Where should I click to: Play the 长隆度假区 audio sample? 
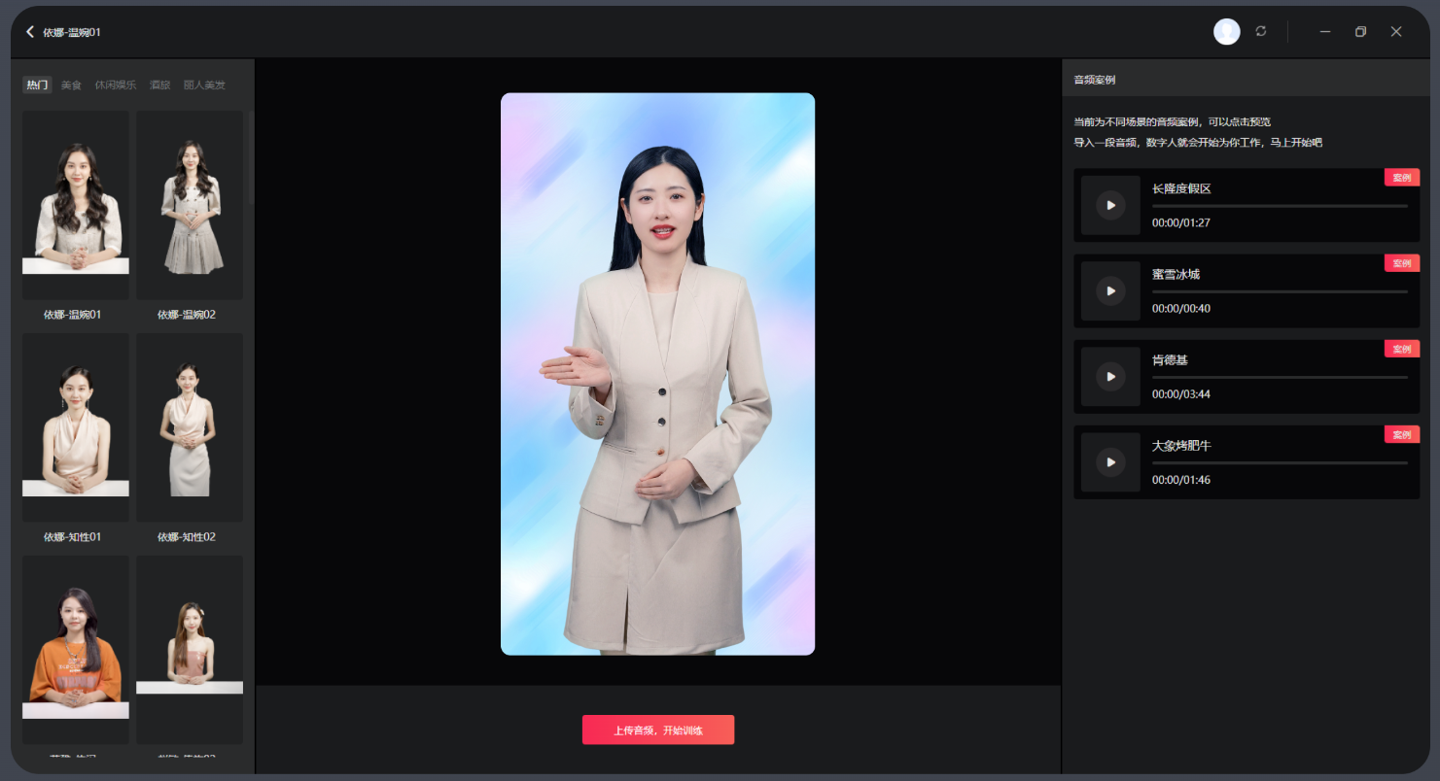coord(1110,205)
